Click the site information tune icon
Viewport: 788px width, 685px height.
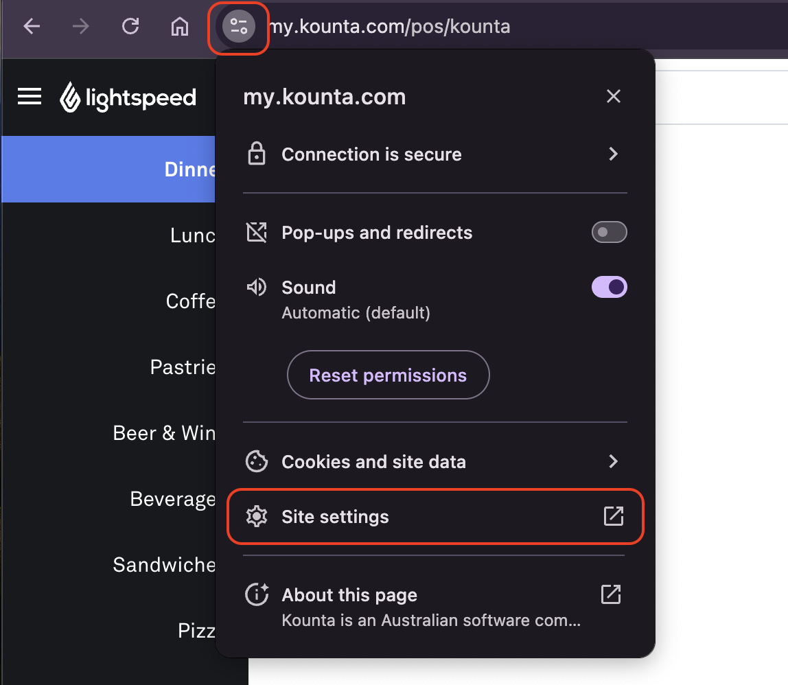point(239,26)
